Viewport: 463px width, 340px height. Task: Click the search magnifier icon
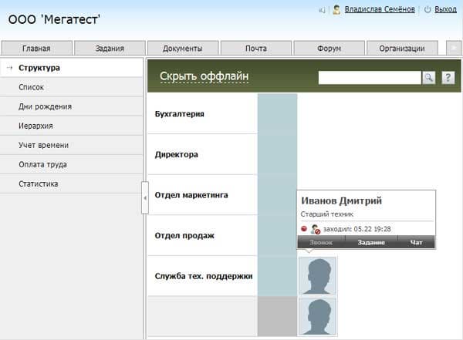click(x=428, y=78)
